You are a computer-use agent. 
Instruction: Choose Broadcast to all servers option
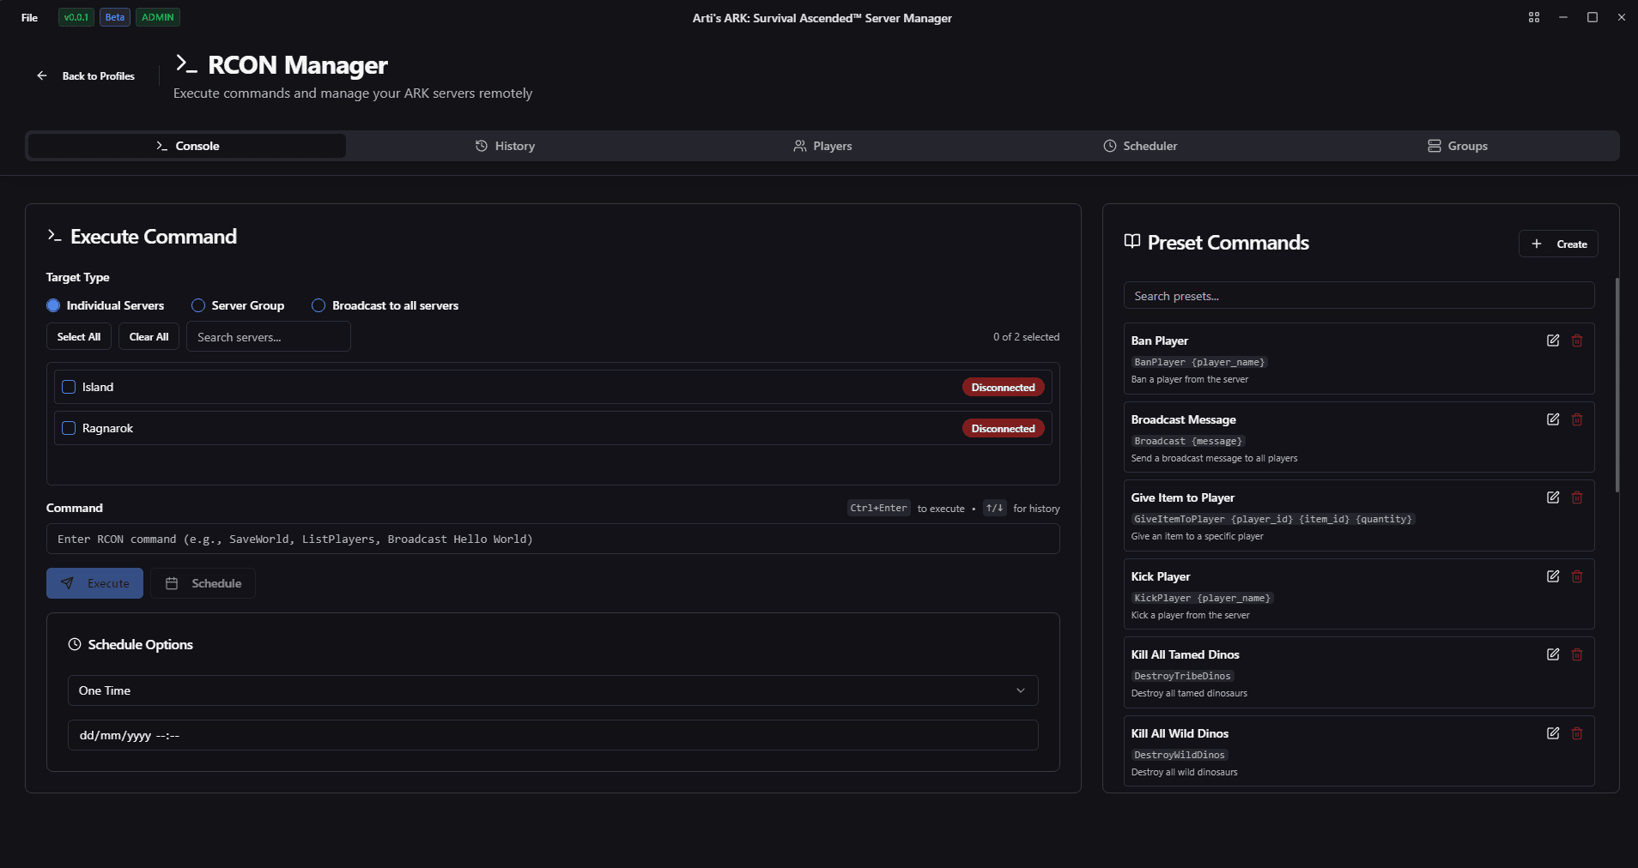[x=318, y=305]
